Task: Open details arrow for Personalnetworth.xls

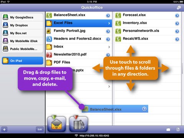Action: (177, 31)
